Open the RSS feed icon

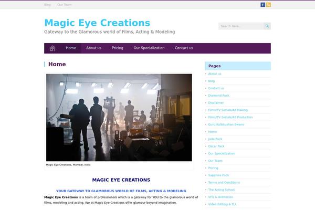pos(268,5)
